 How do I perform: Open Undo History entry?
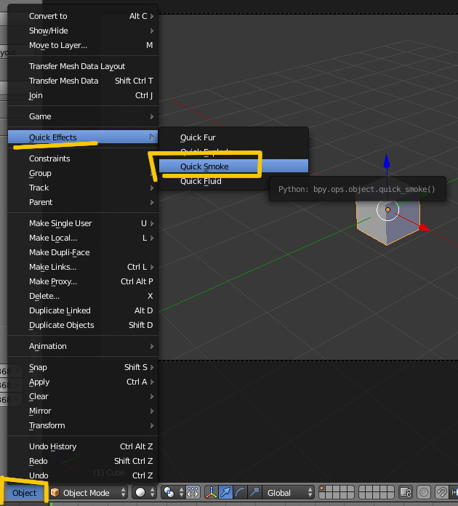click(83, 446)
